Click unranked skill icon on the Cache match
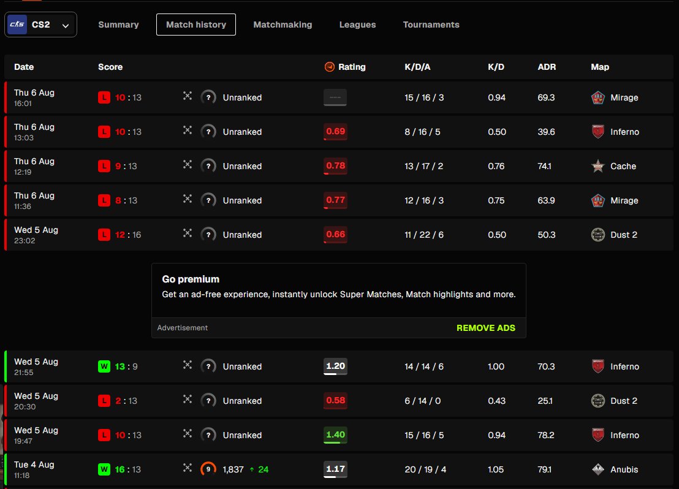The width and height of the screenshot is (679, 489). tap(208, 166)
